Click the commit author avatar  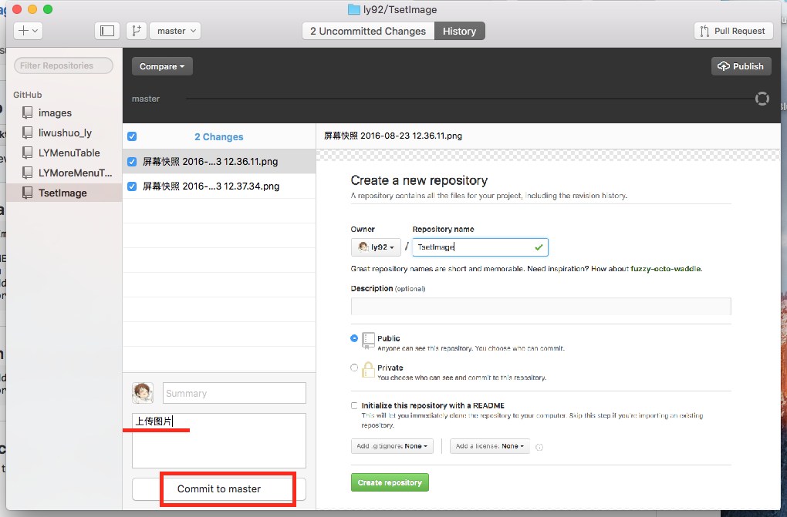(143, 393)
